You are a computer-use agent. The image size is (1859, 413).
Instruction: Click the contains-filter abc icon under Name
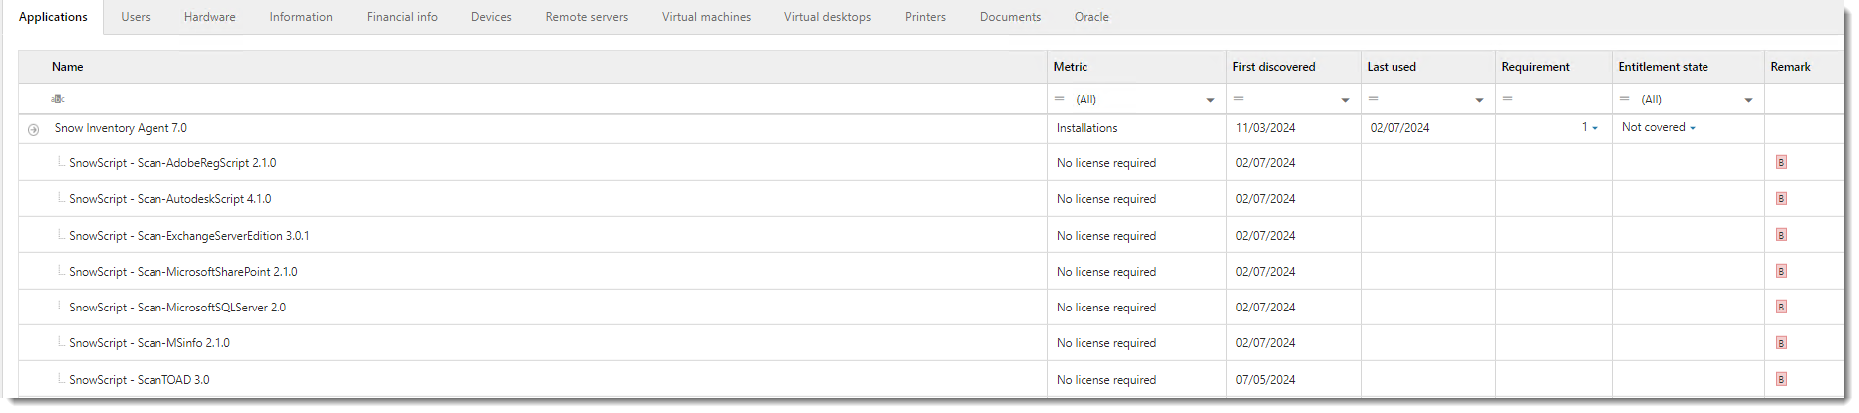coord(58,99)
